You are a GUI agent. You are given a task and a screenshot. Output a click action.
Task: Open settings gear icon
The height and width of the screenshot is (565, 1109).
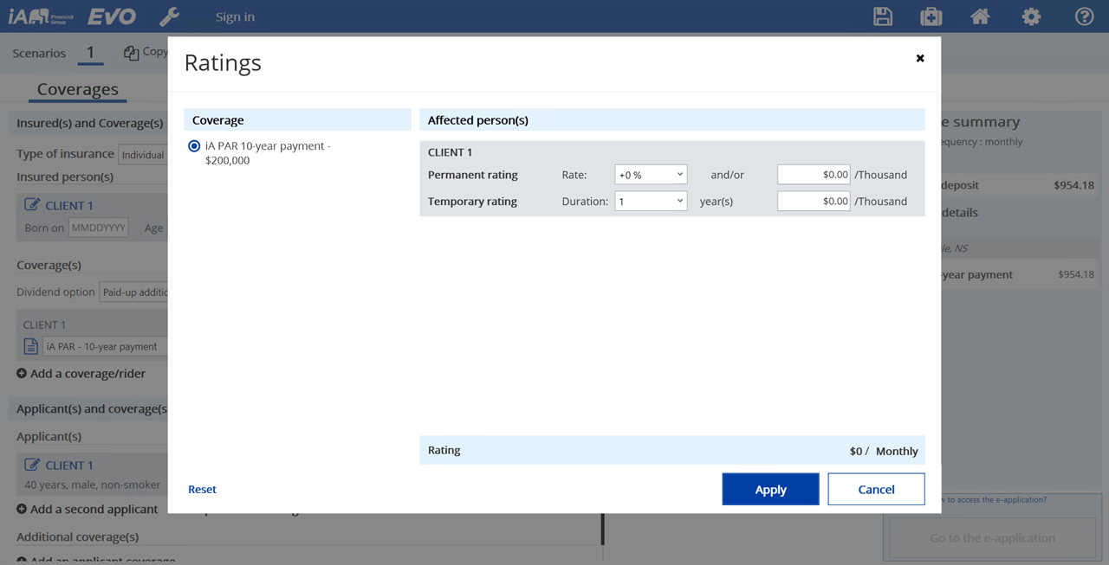[1031, 16]
